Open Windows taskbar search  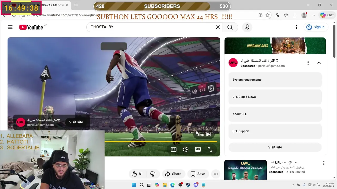(x=142, y=185)
